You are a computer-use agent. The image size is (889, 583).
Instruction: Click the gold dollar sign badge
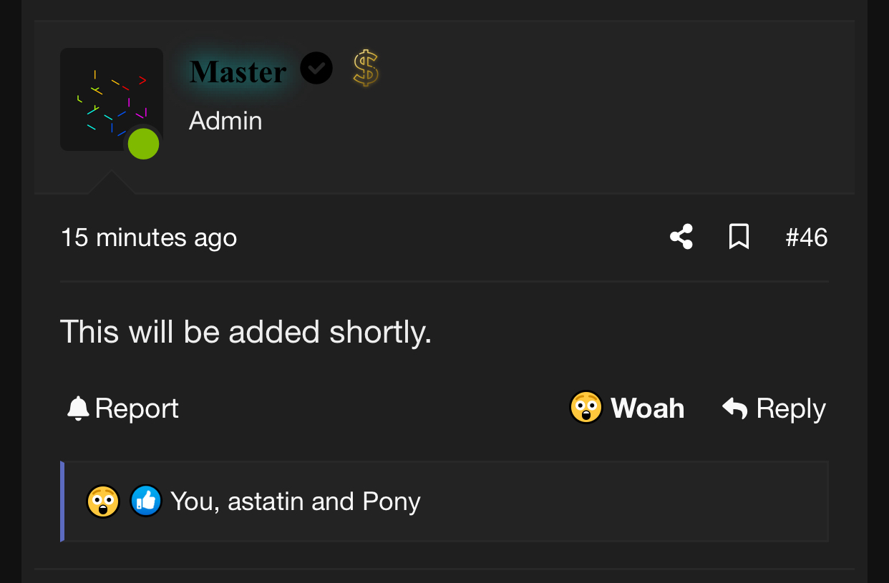(x=366, y=69)
